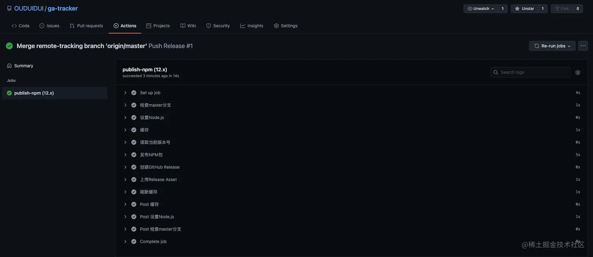Select the Actions tab

point(125,25)
